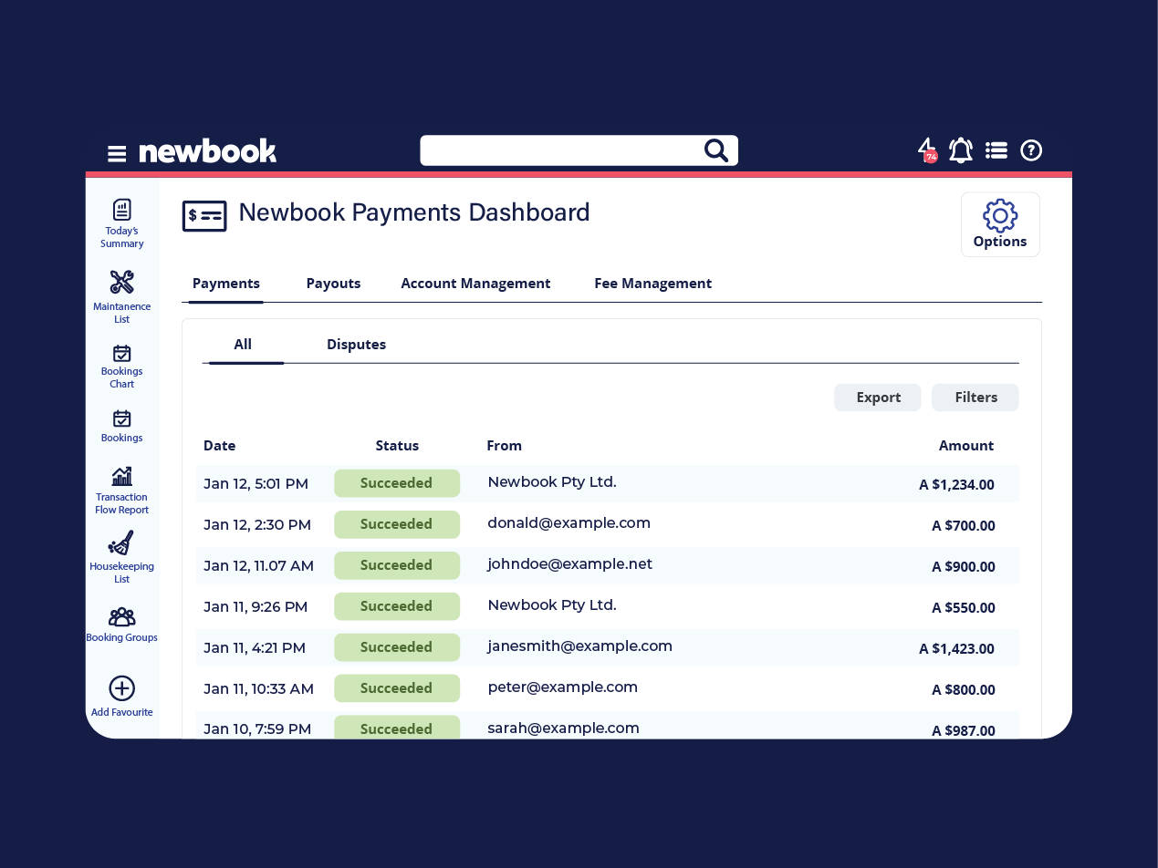Open the notifications bell icon

pyautogui.click(x=960, y=150)
